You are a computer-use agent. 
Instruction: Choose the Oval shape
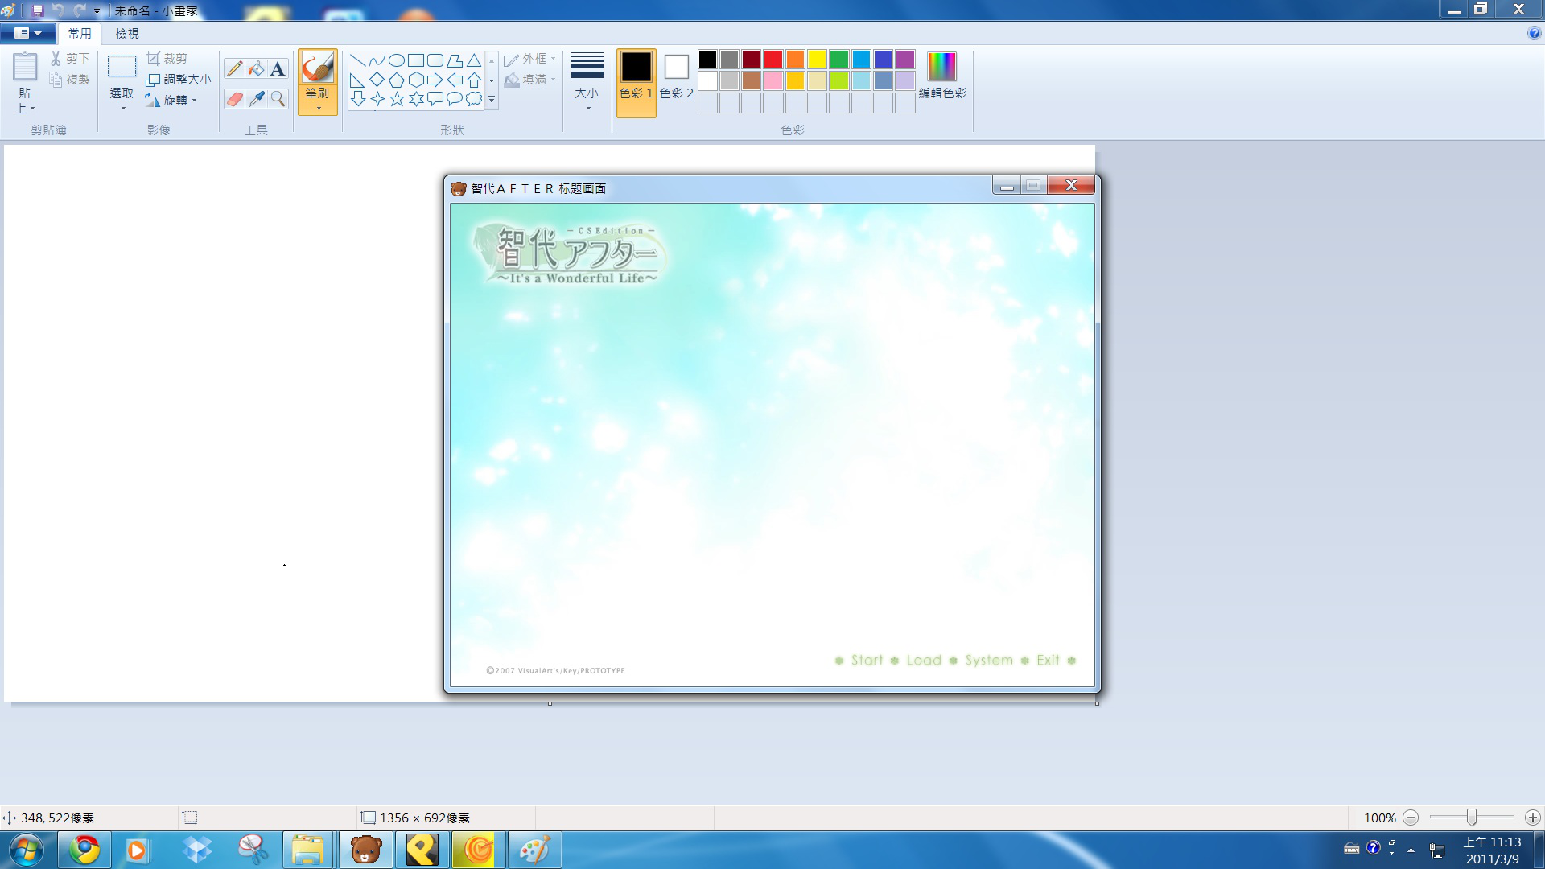[x=397, y=60]
